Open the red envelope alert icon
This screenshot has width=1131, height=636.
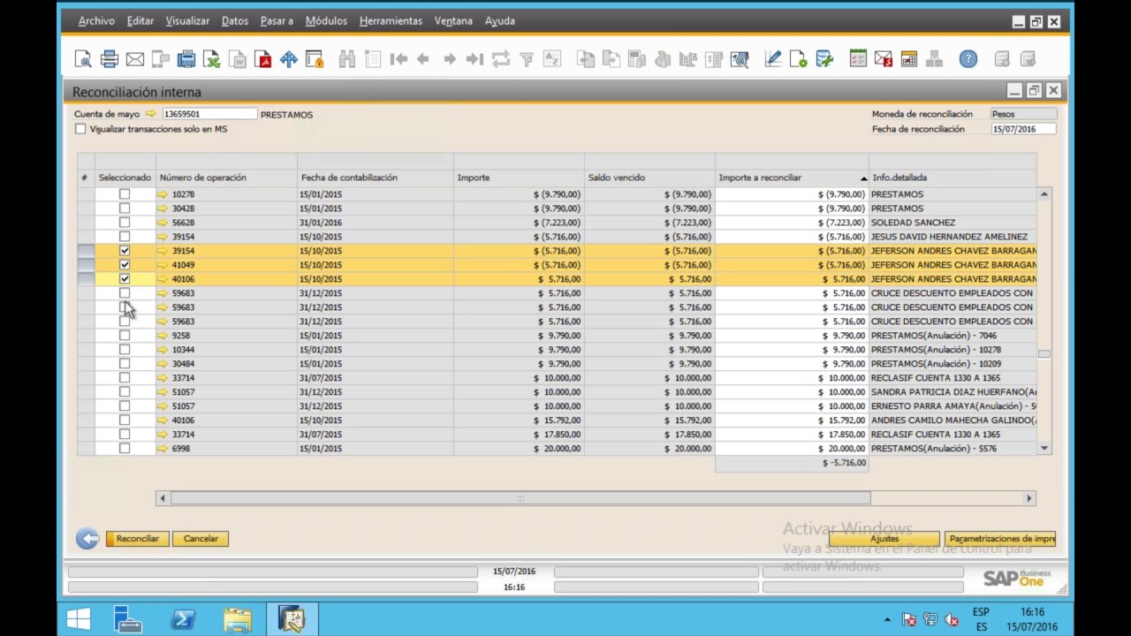[883, 59]
